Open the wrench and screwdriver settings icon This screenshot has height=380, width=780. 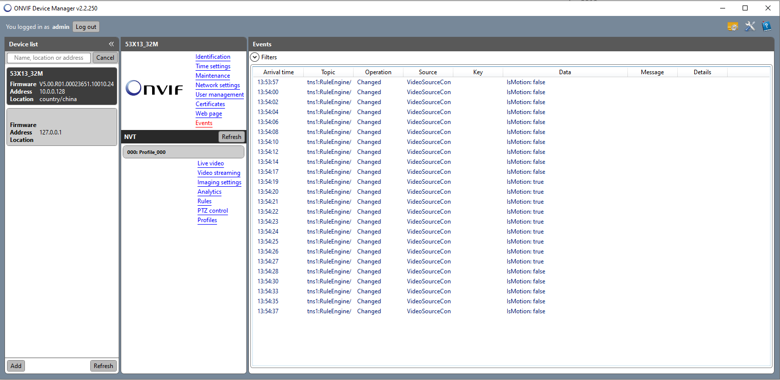click(750, 27)
